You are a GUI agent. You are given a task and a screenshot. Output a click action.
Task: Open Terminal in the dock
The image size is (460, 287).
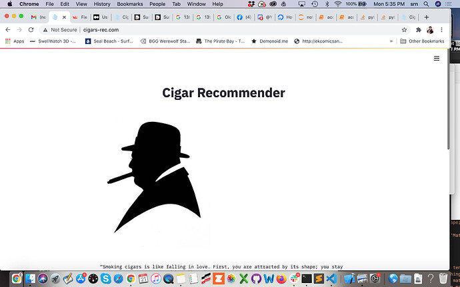click(307, 278)
